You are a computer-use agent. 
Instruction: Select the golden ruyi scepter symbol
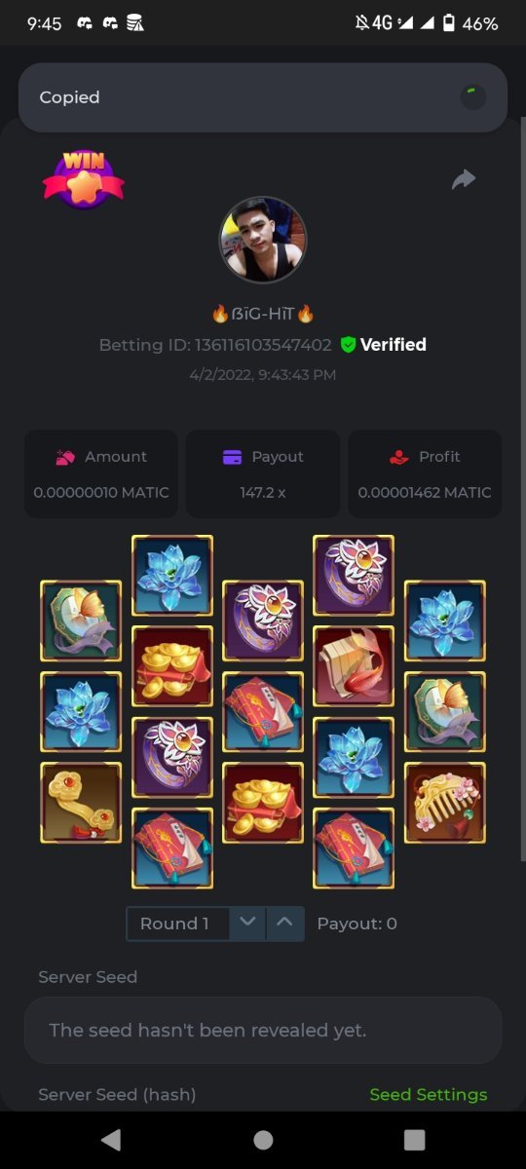81,803
